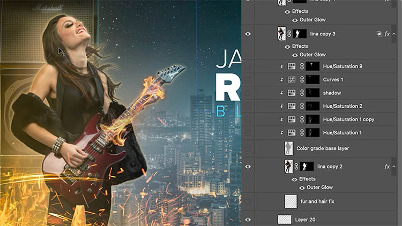Click the blending options badge on lina copy 3
The height and width of the screenshot is (226, 402).
tap(379, 34)
